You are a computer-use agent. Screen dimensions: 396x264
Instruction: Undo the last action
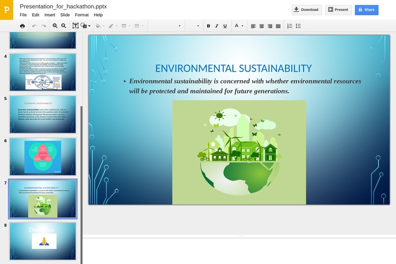[35, 26]
